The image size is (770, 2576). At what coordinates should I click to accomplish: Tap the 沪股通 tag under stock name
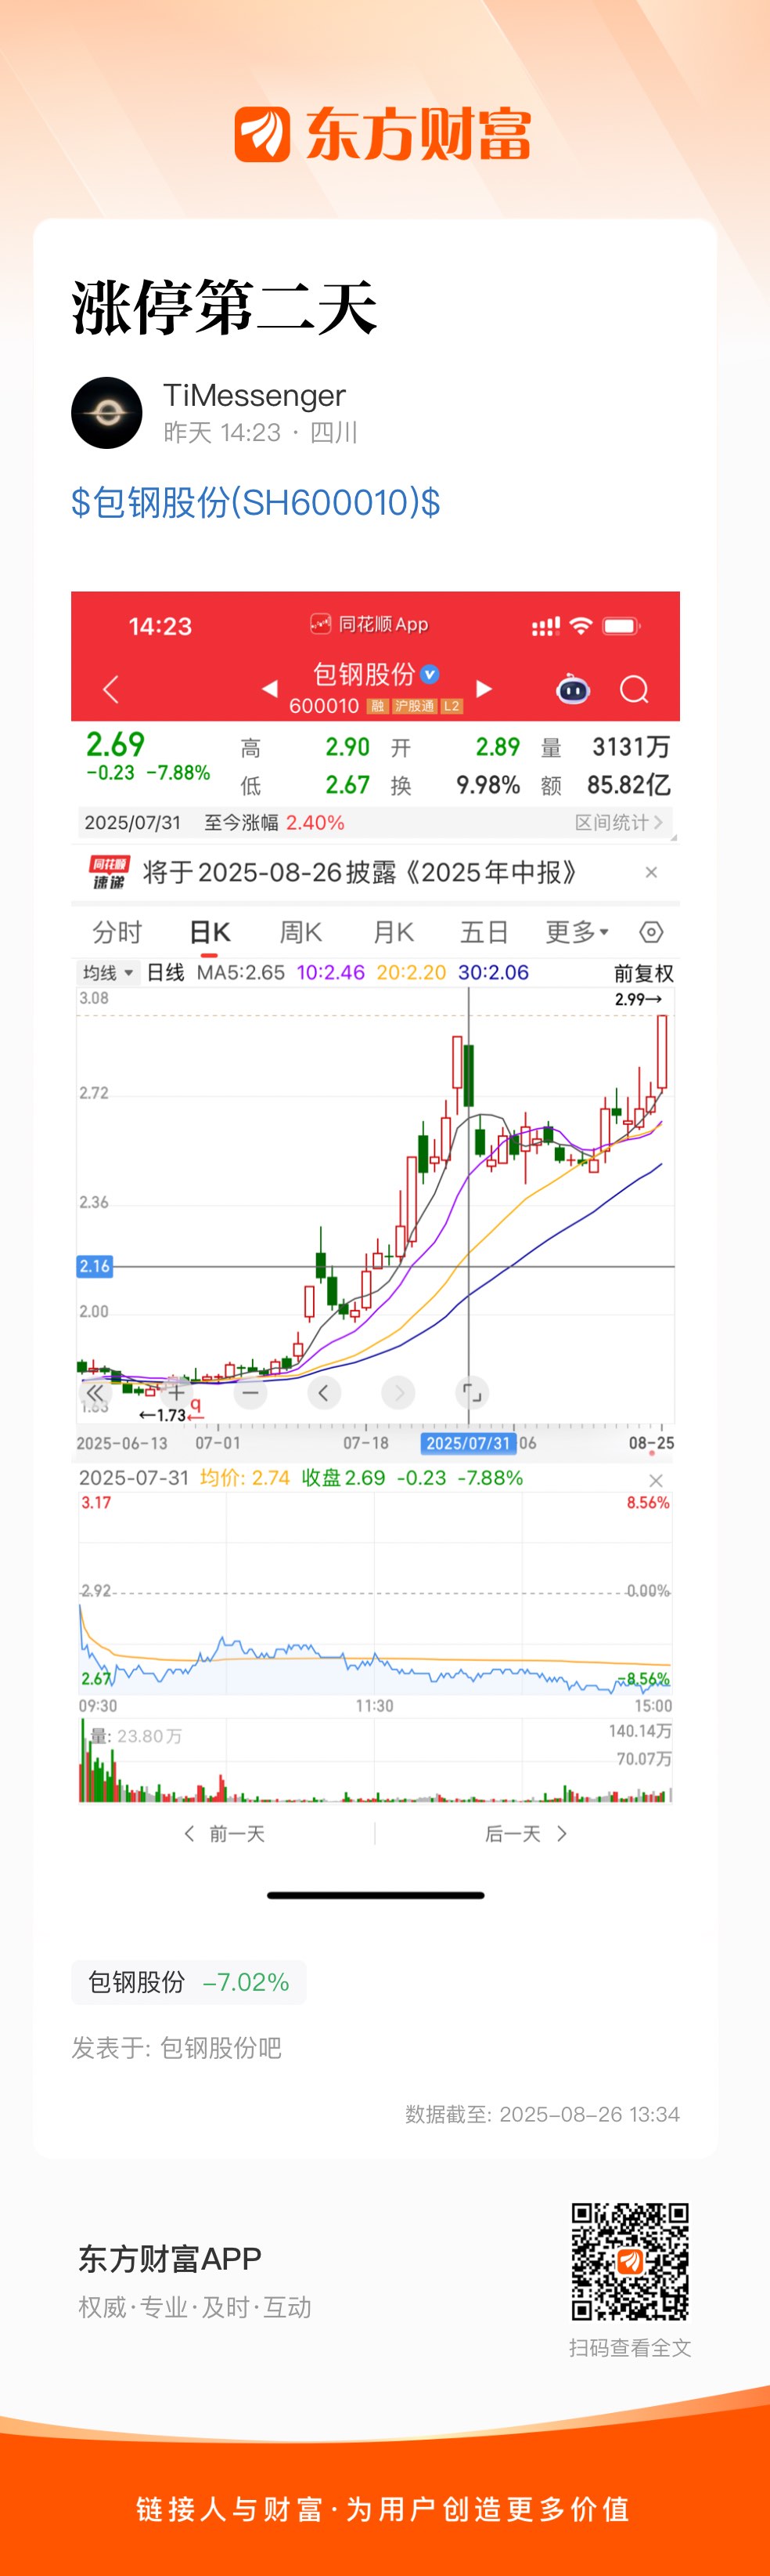tap(413, 706)
